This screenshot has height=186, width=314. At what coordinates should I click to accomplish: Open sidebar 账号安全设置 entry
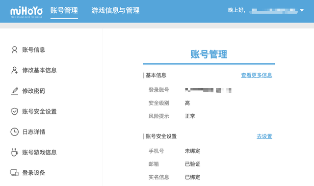[39, 111]
